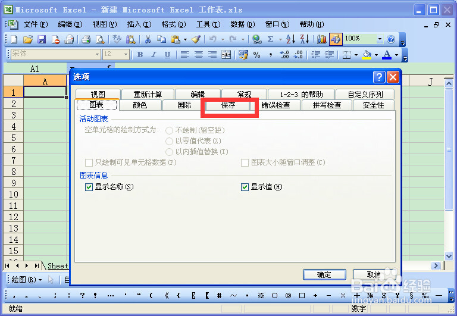The width and height of the screenshot is (457, 316).
Task: Open the 错误检查 tab
Action: tap(276, 105)
